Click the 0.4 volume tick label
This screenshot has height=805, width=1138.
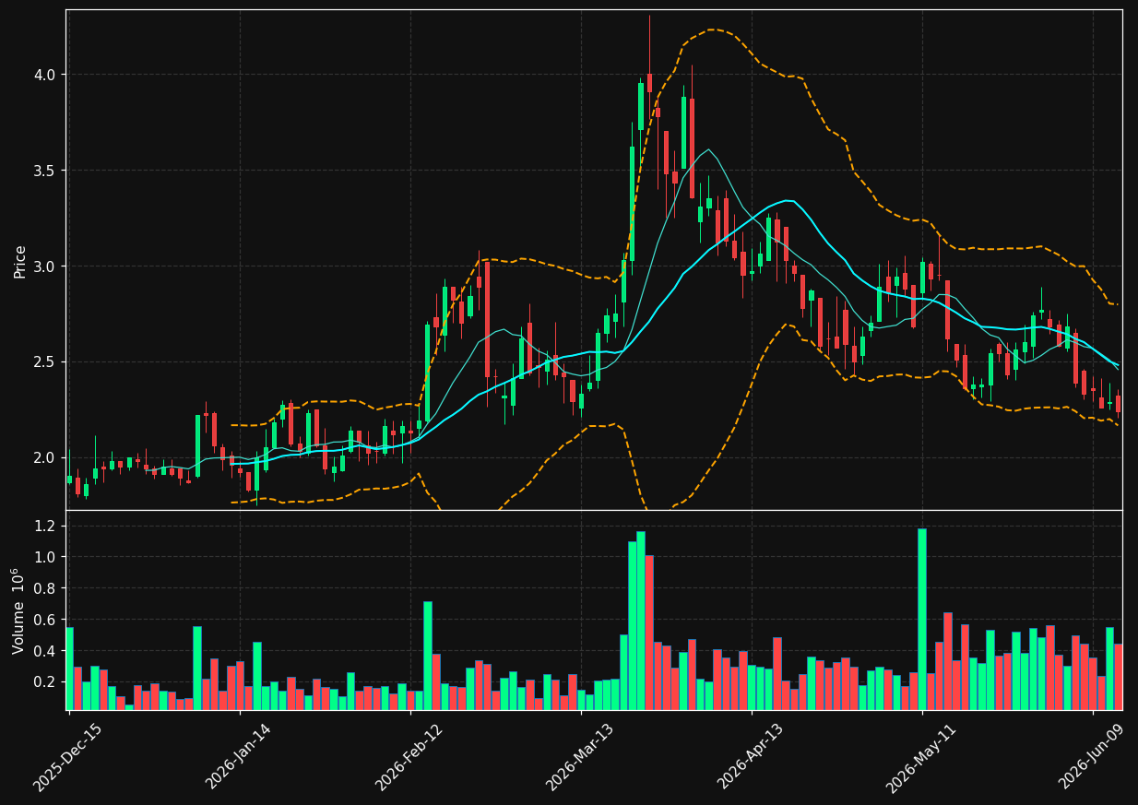[x=46, y=651]
